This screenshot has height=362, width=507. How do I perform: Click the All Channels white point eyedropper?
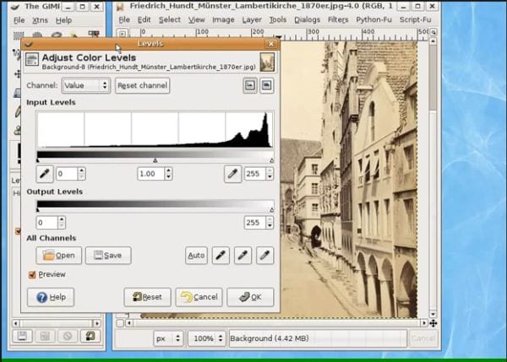click(265, 255)
